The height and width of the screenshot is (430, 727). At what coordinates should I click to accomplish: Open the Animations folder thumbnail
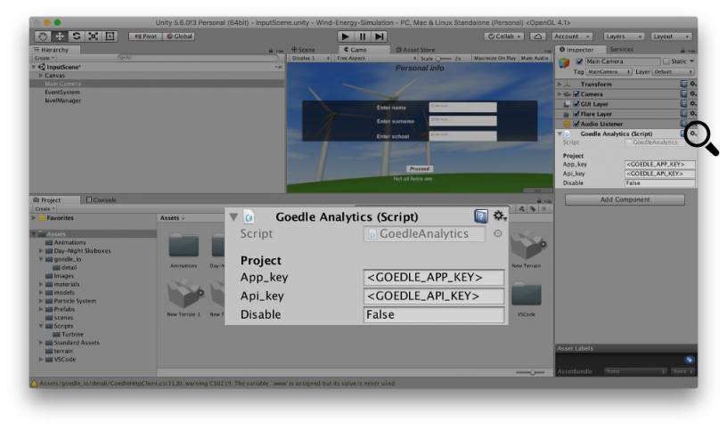[184, 246]
